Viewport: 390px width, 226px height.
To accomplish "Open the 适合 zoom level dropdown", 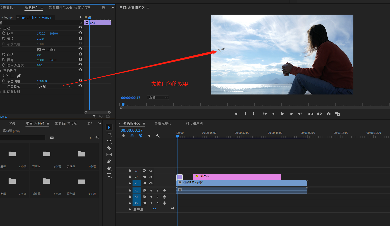I will tap(158, 98).
